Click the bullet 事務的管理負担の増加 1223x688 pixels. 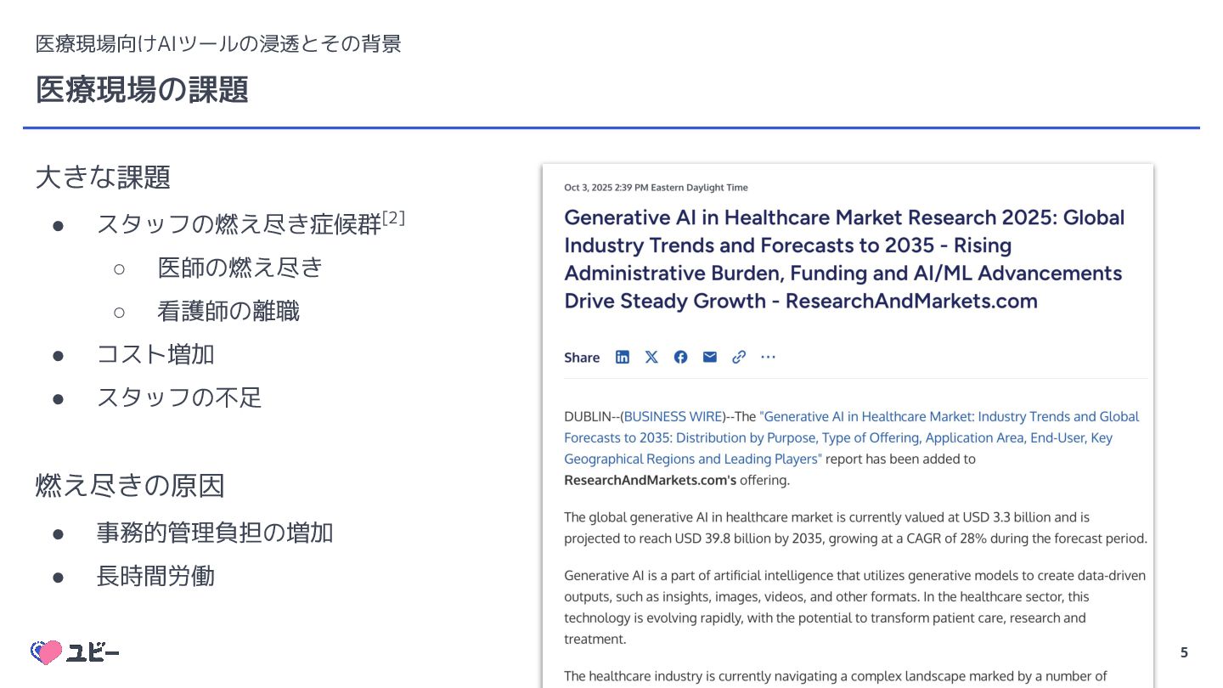[x=215, y=533]
